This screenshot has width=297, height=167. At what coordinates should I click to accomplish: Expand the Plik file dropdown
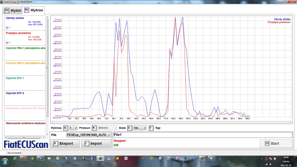tap(88, 135)
